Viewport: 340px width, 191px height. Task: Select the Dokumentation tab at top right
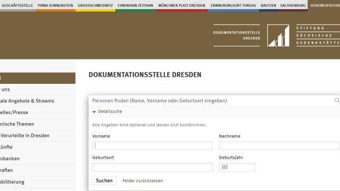pyautogui.click(x=324, y=5)
